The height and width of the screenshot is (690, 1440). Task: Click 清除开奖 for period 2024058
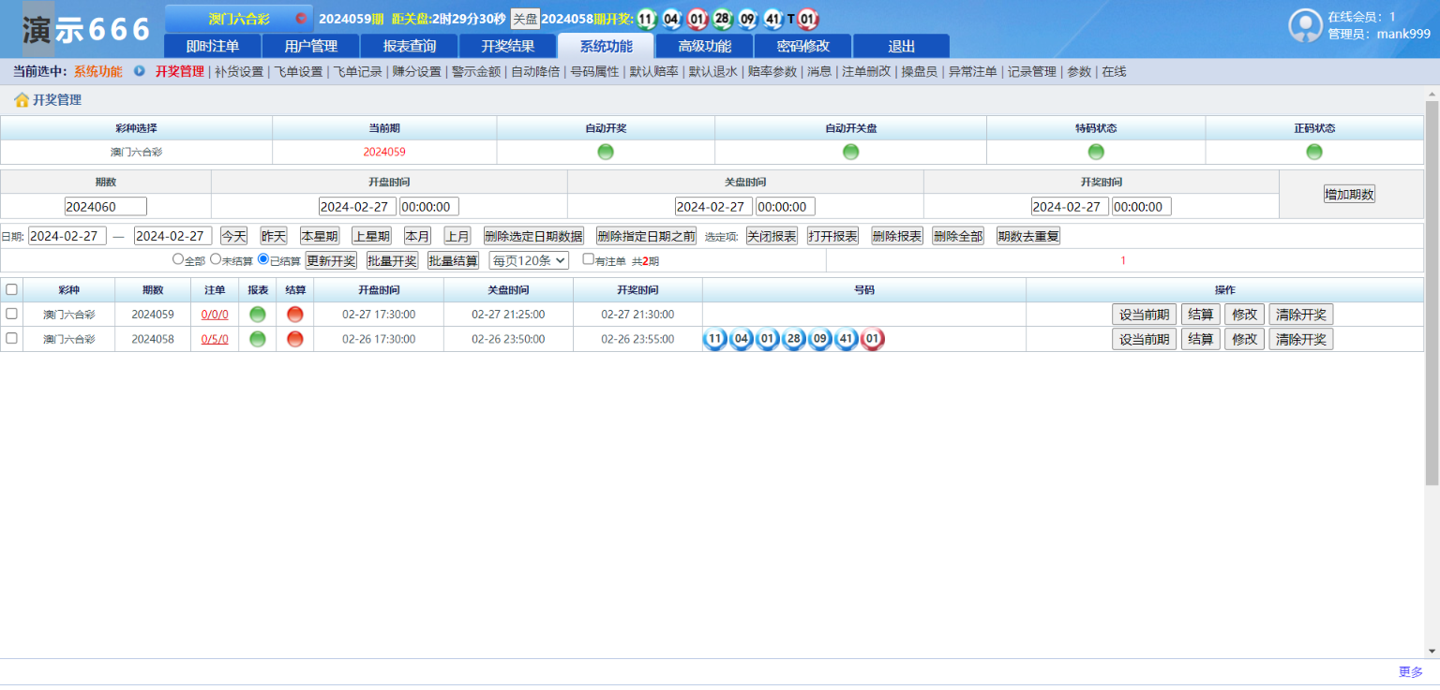click(1301, 339)
